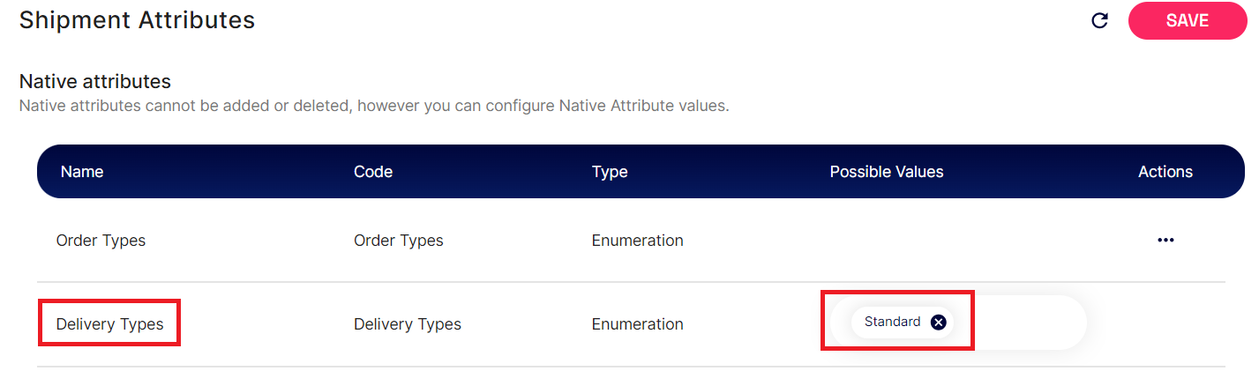Click the Delivery Types possible values input area
Image resolution: width=1259 pixels, height=371 pixels.
(x=954, y=323)
